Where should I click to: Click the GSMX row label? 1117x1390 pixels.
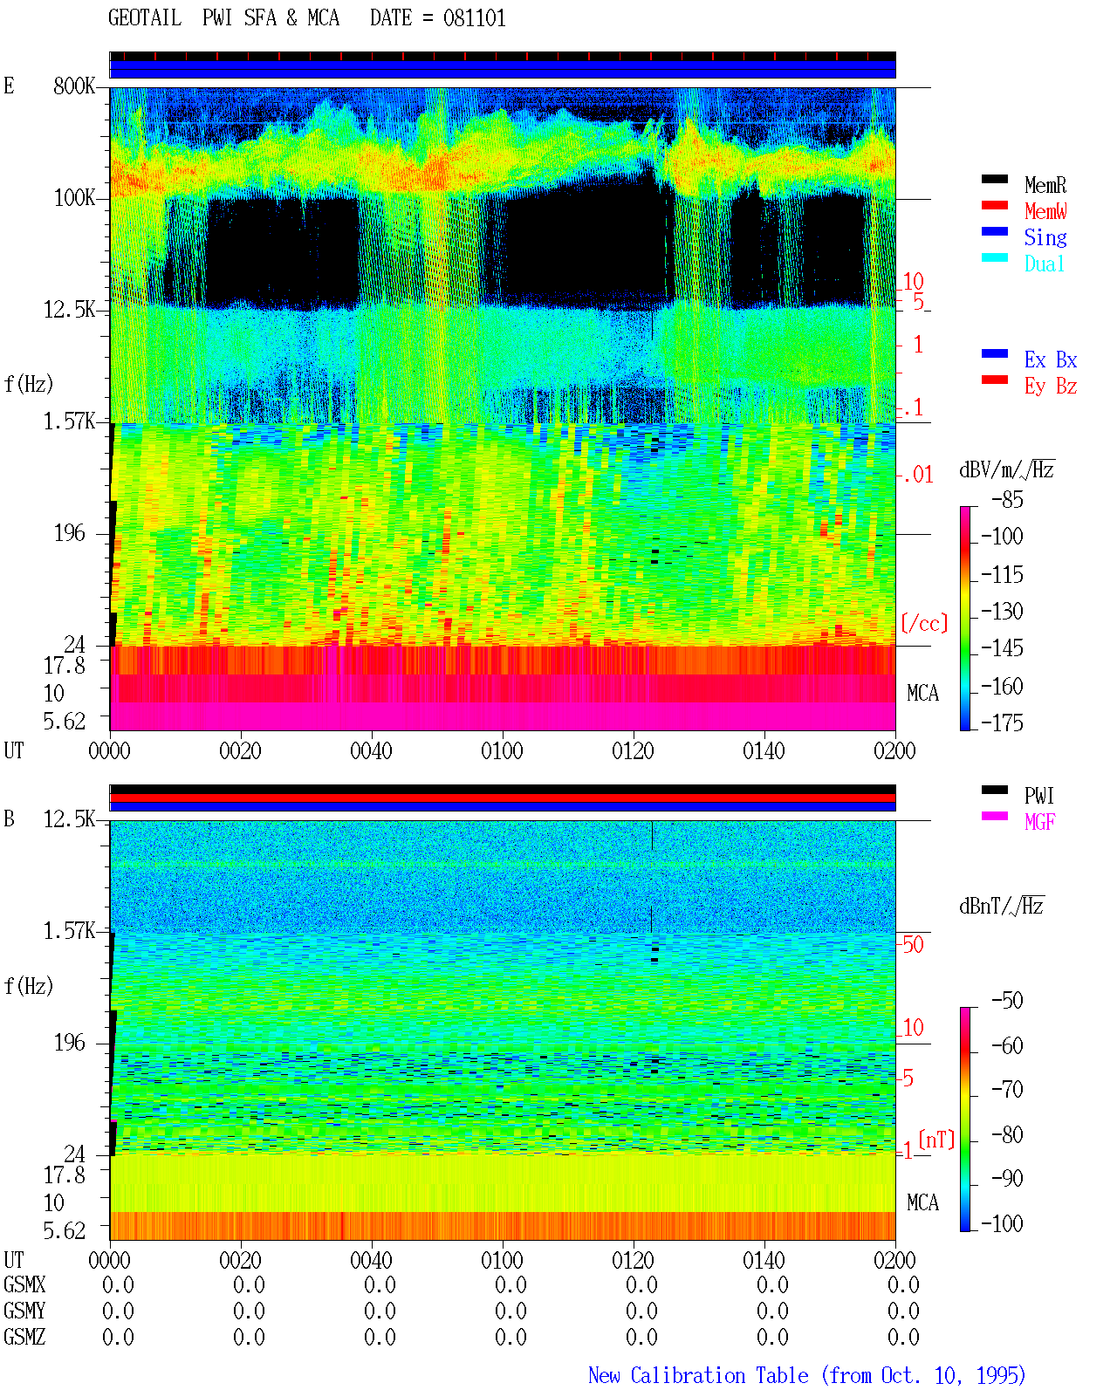(x=24, y=1285)
